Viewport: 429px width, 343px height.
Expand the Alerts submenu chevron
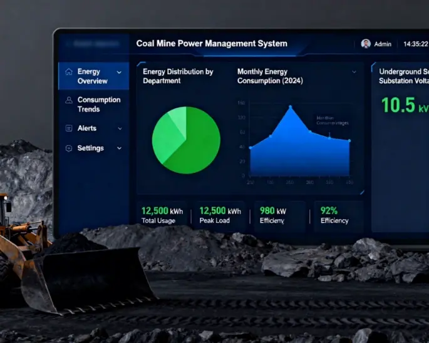120,128
